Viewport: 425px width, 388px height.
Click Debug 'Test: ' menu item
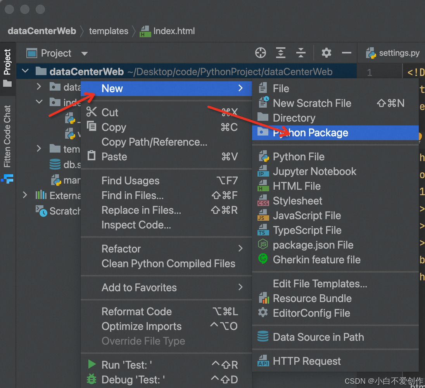(166, 379)
